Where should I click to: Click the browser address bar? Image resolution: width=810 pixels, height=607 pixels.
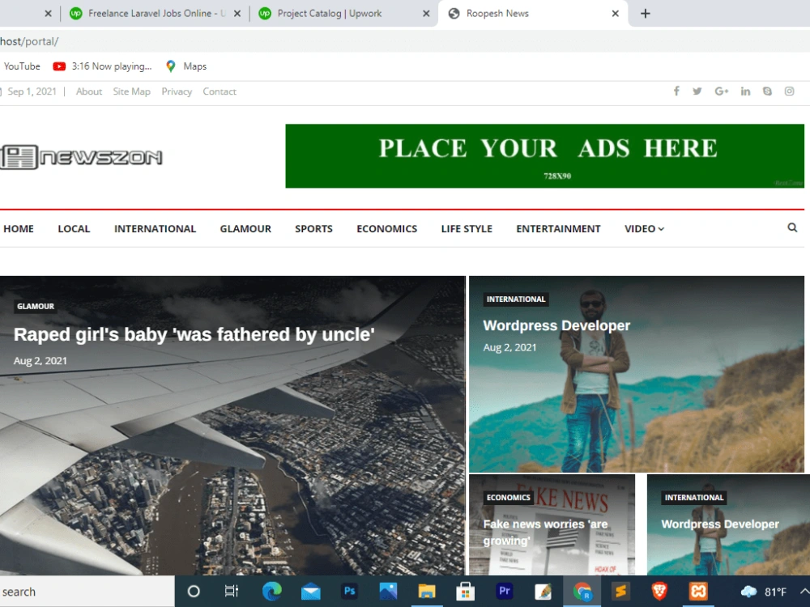point(405,41)
